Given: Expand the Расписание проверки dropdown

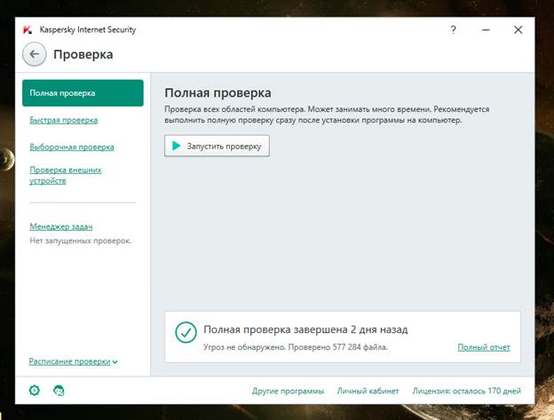Looking at the screenshot, I should (73, 361).
